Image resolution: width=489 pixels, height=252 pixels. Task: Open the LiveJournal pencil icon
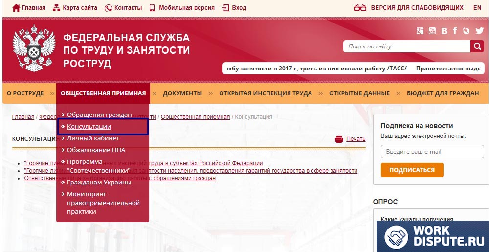[x=466, y=31]
